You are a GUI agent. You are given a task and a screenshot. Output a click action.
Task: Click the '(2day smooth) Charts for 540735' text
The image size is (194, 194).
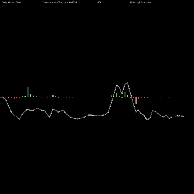[x=59, y=2]
